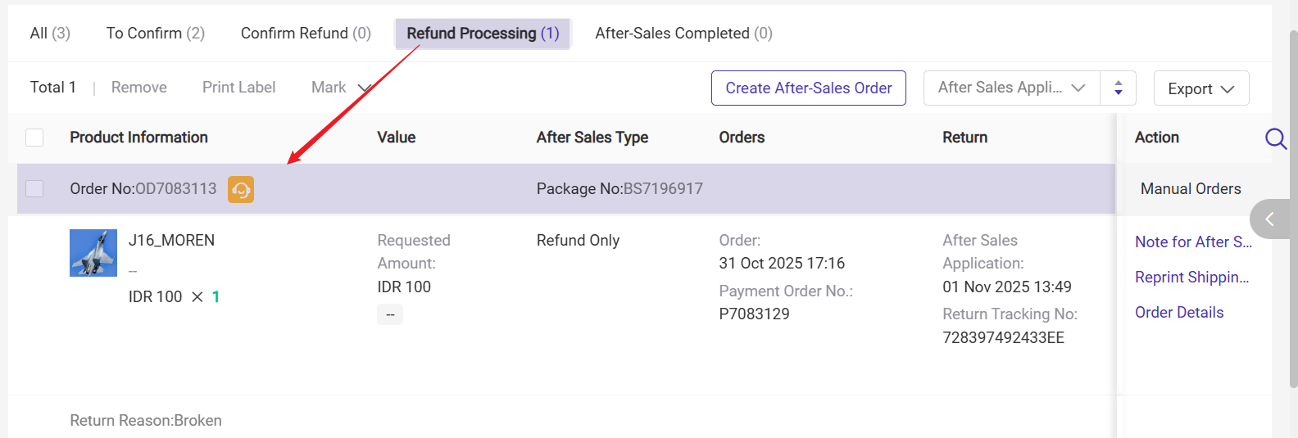This screenshot has width=1298, height=438.
Task: Click the Reprint Shipping label link
Action: tap(1191, 278)
